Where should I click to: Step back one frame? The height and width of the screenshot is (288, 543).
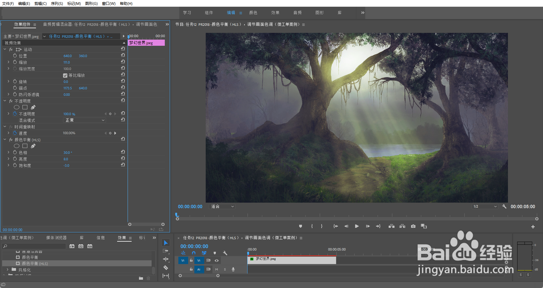(346, 226)
